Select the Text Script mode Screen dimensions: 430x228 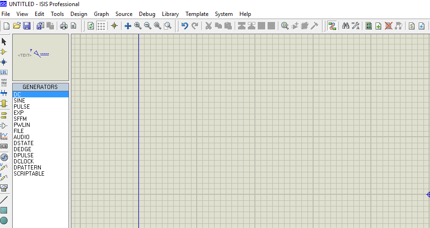pyautogui.click(x=4, y=82)
